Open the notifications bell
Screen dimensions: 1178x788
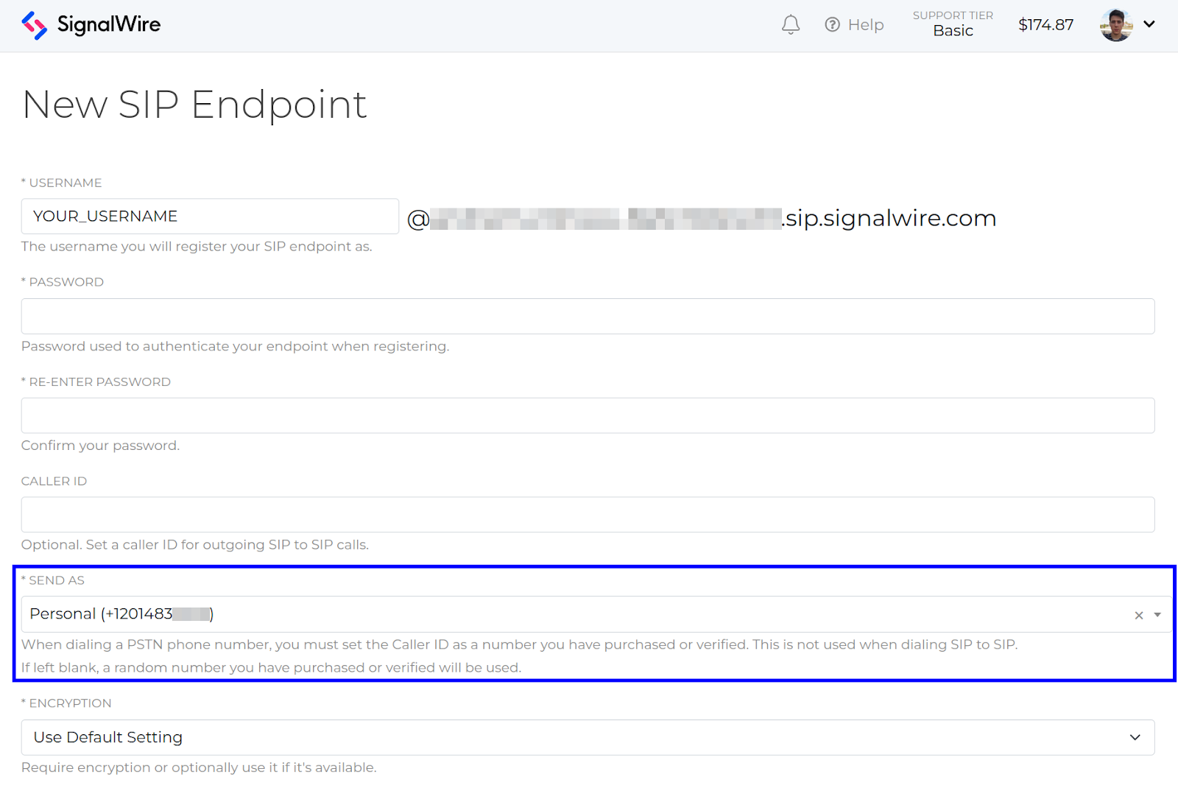click(x=791, y=25)
